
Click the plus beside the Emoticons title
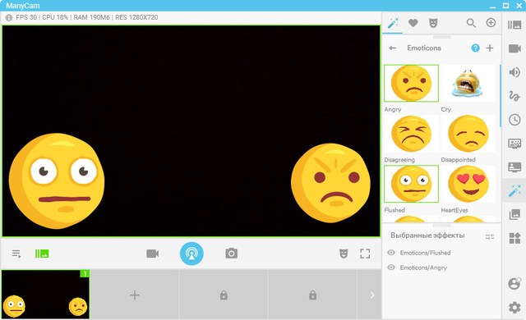tap(490, 48)
